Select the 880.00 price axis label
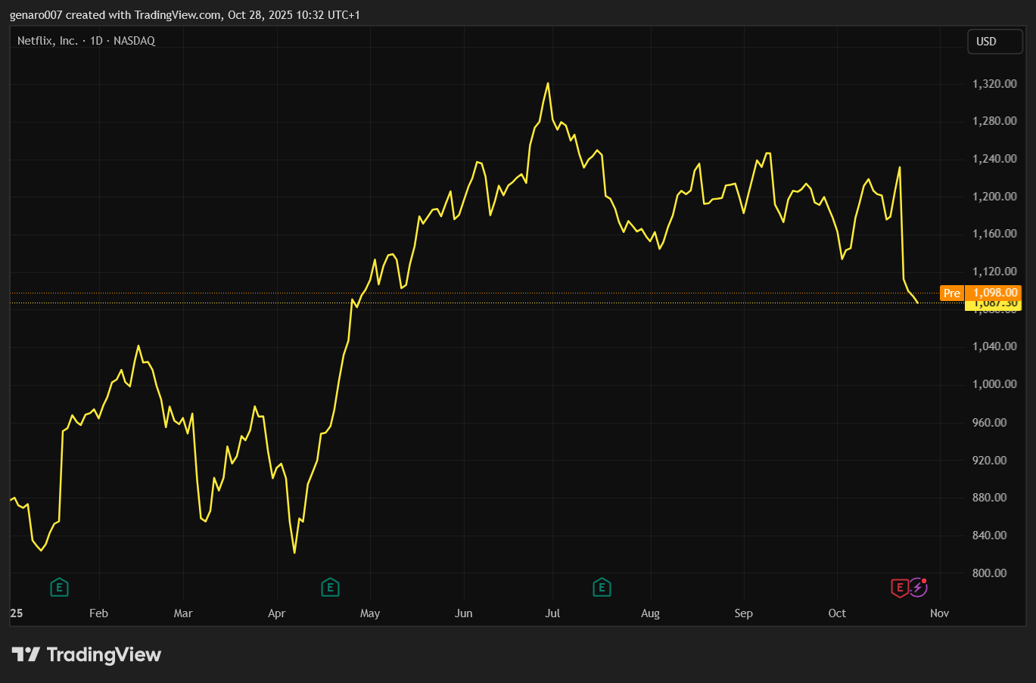Viewport: 1036px width, 683px height. click(990, 498)
